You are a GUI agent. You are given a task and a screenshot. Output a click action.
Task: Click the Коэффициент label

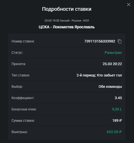[x=23, y=98]
